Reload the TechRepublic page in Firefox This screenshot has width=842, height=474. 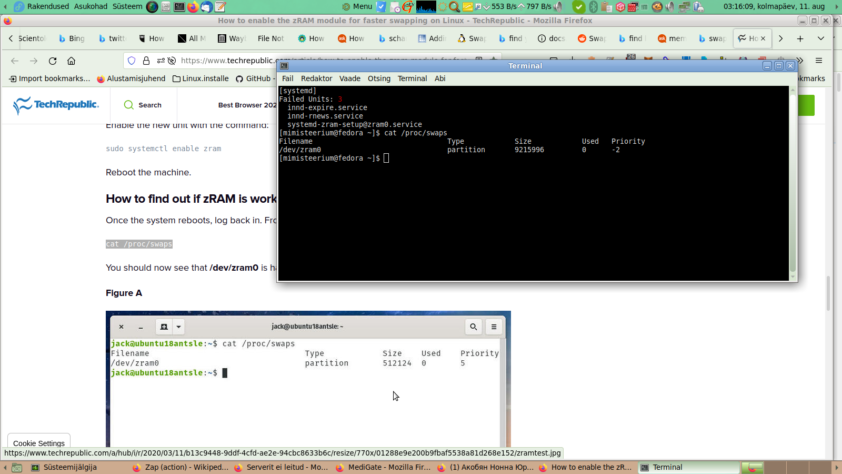click(x=53, y=61)
